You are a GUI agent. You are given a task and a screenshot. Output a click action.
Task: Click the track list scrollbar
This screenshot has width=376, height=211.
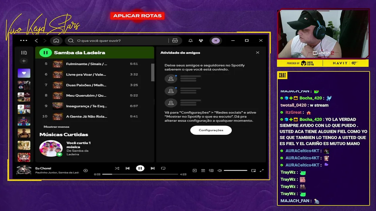(x=152, y=72)
